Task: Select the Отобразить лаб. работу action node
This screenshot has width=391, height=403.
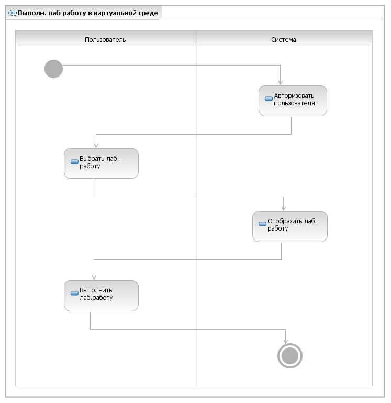Action: 290,226
